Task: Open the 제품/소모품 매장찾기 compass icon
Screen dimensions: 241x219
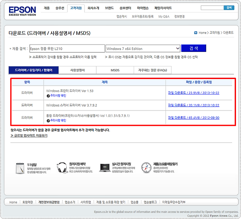Action: click(x=146, y=168)
